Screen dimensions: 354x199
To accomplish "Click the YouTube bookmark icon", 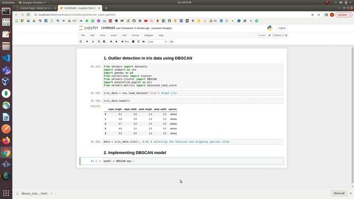I will (x=146, y=21).
